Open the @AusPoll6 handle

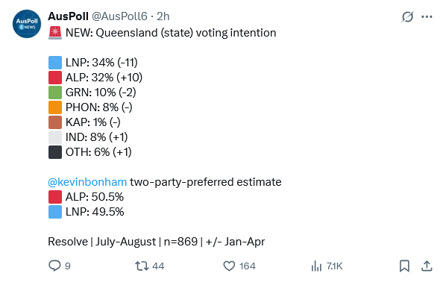coord(119,16)
